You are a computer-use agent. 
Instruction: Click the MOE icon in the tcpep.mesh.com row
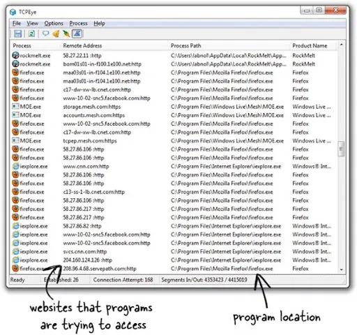coord(15,140)
